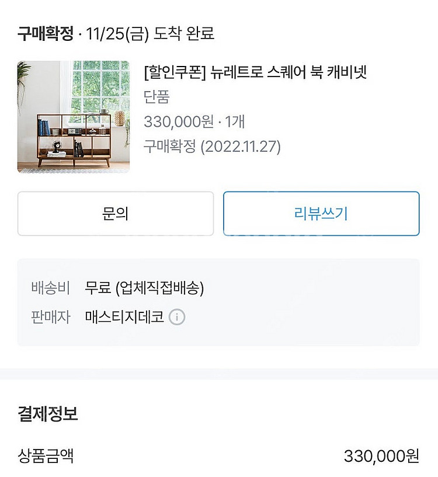
Task: Click the 상품금액 label
Action: click(x=46, y=455)
